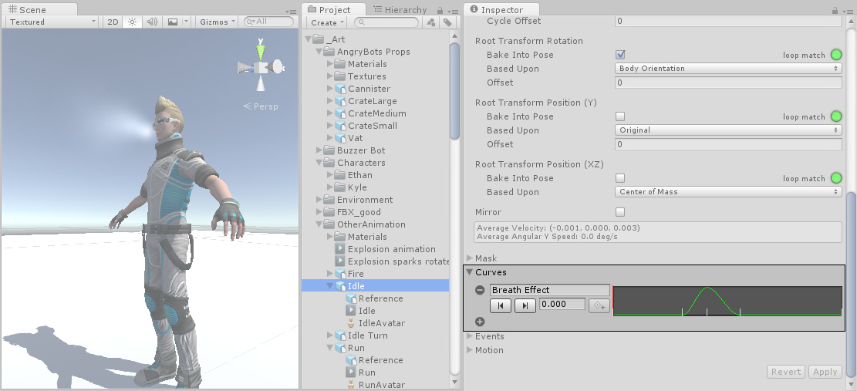Screen dimensions: 857x391
Task: Open the Gizmos dropdown
Action: pos(217,22)
